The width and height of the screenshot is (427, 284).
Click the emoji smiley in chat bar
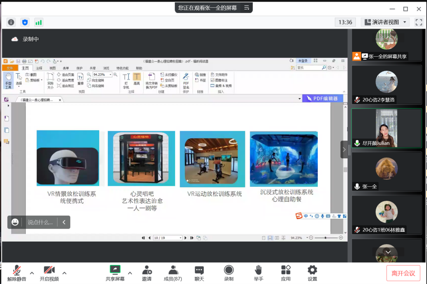[x=15, y=222]
